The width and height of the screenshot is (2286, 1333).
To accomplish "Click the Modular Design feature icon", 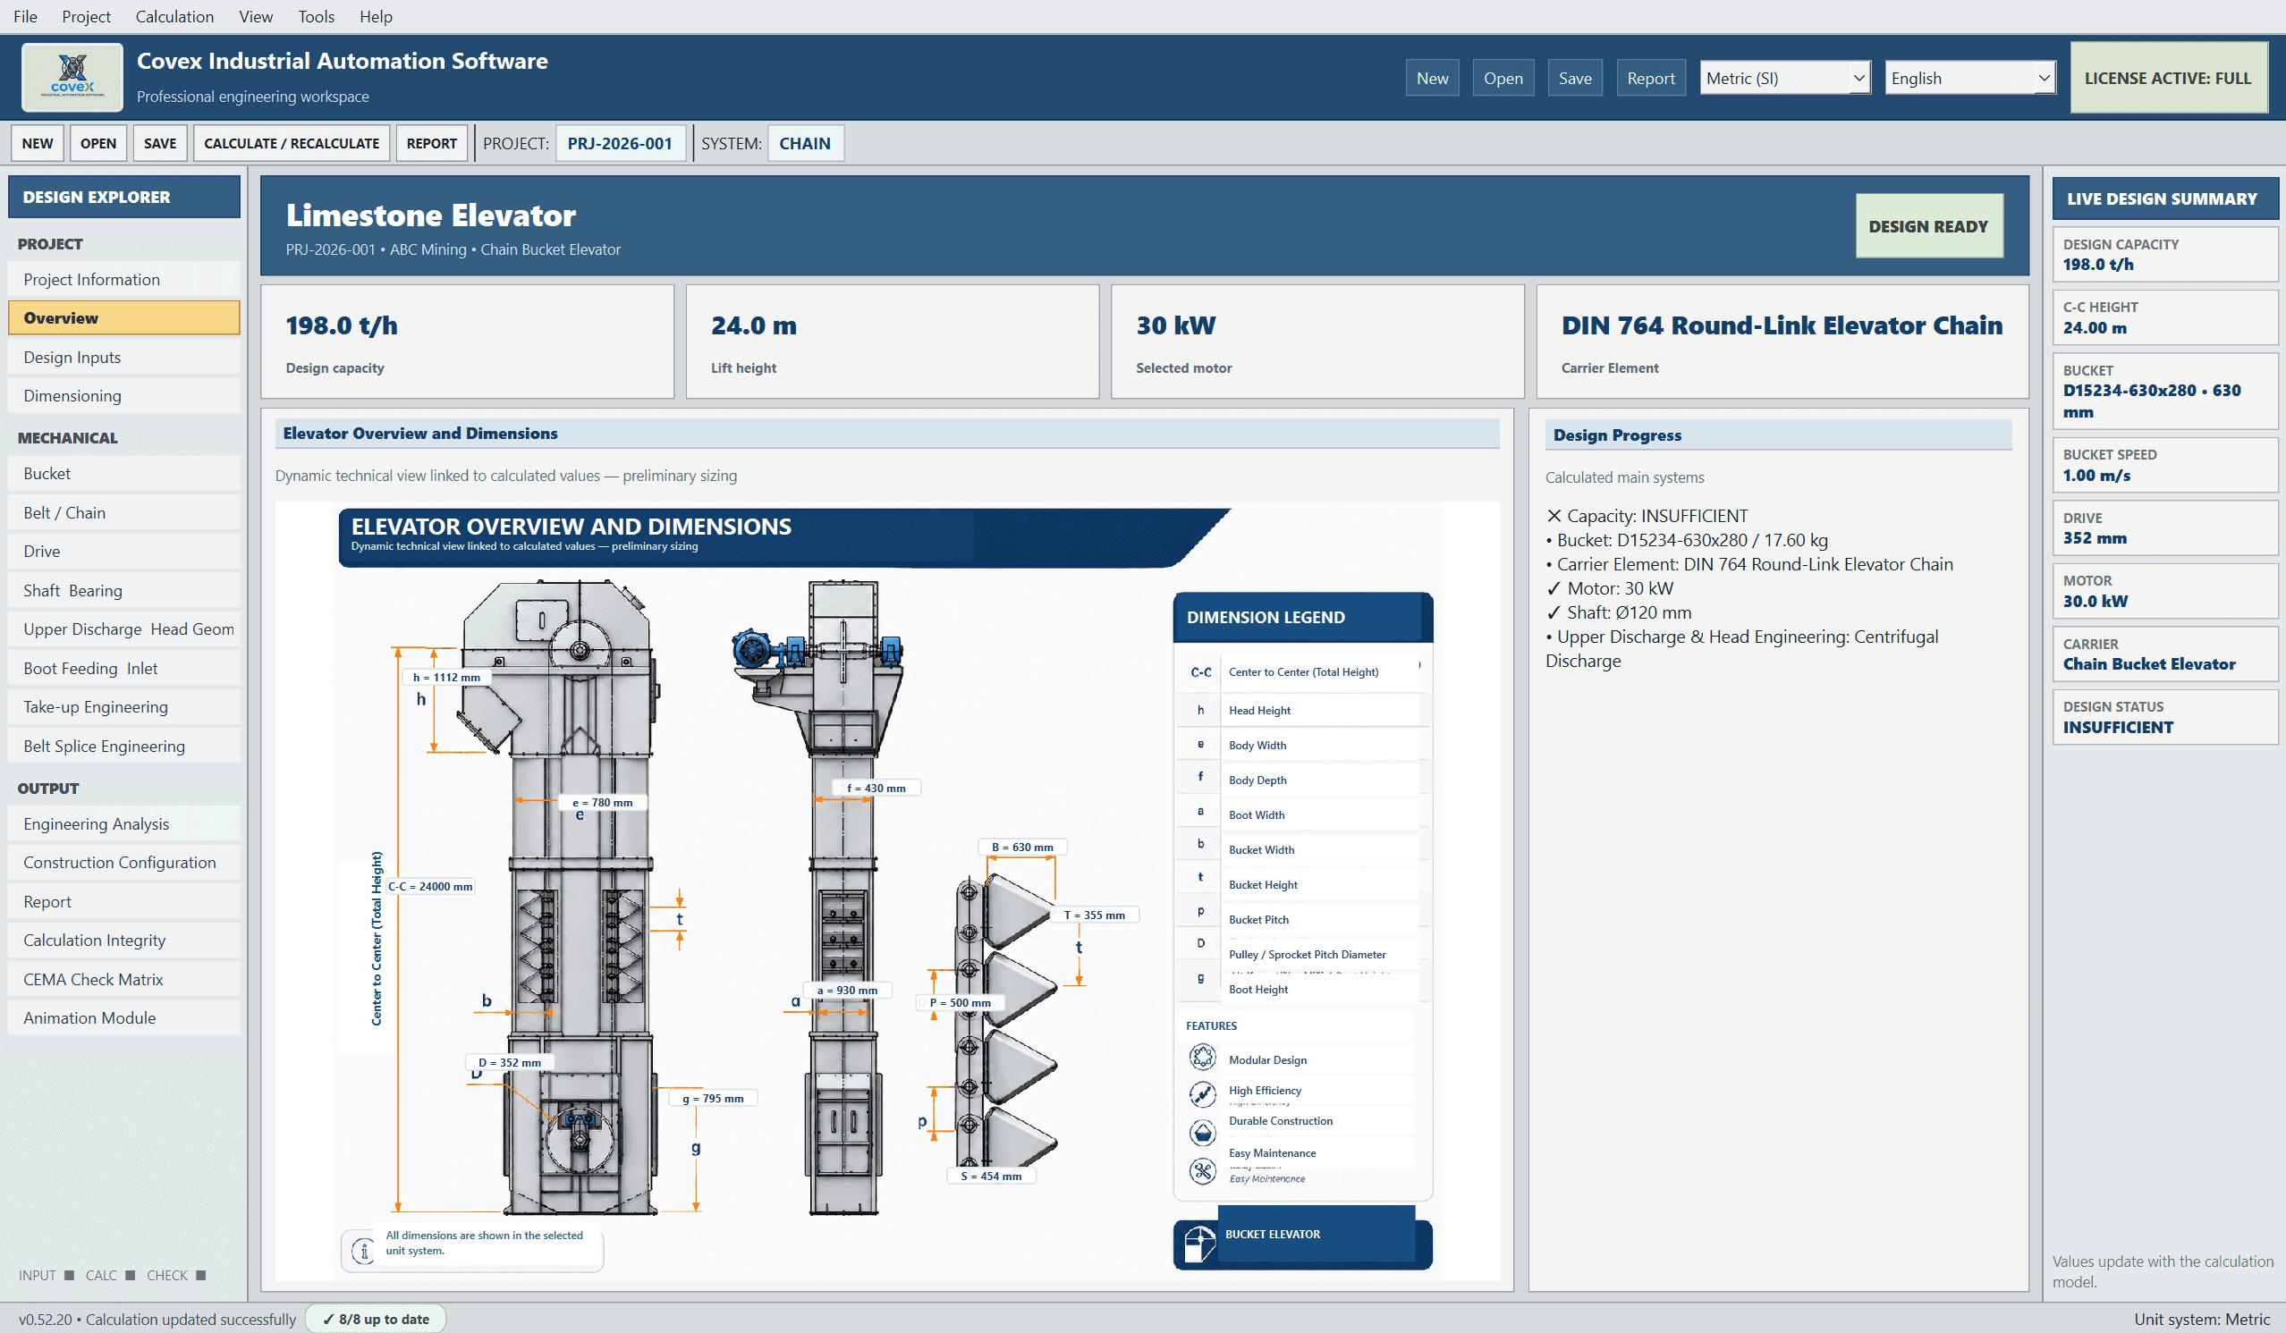I will point(1202,1058).
